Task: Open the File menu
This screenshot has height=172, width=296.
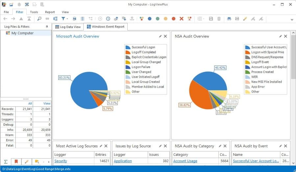Action: pos(6,12)
